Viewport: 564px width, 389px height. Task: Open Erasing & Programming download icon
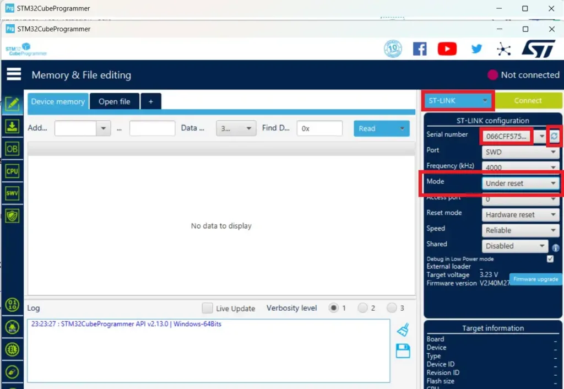pos(12,127)
